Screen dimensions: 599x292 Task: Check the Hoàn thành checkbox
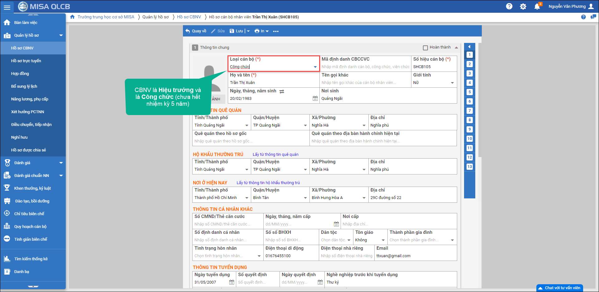click(x=425, y=48)
